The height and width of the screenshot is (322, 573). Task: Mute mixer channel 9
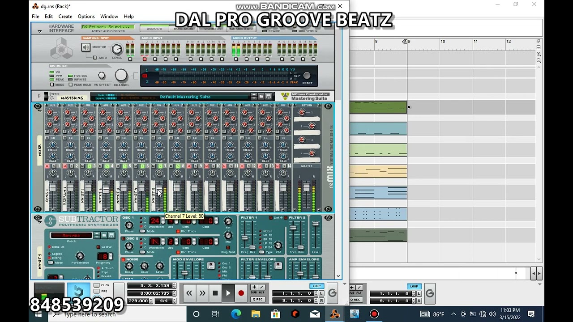pyautogui.click(x=188, y=166)
